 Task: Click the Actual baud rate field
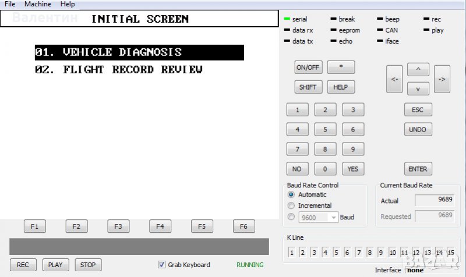click(435, 201)
